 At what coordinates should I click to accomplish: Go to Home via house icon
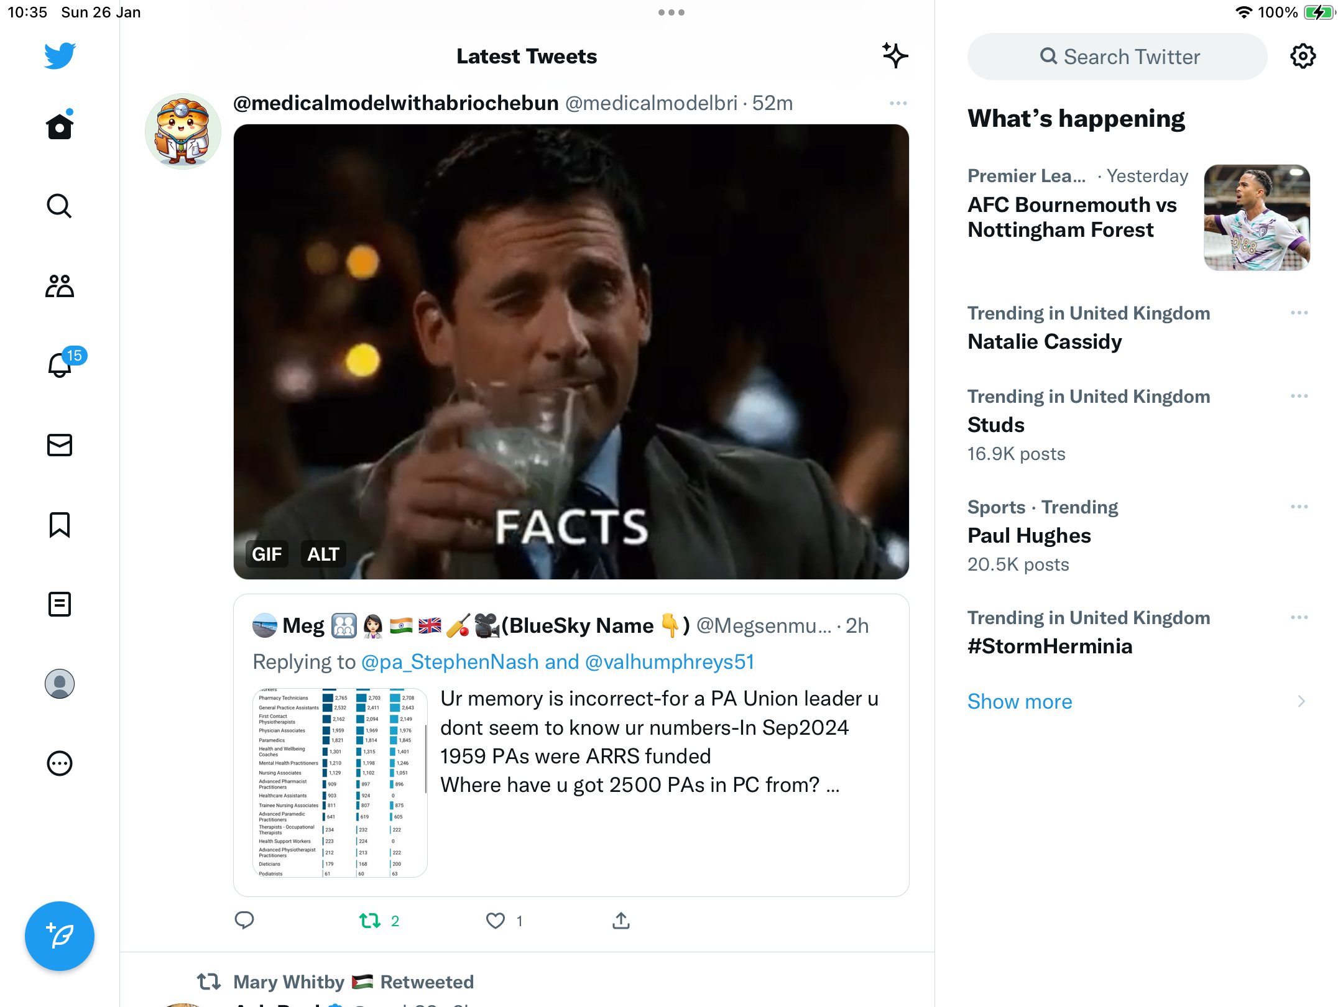60,126
